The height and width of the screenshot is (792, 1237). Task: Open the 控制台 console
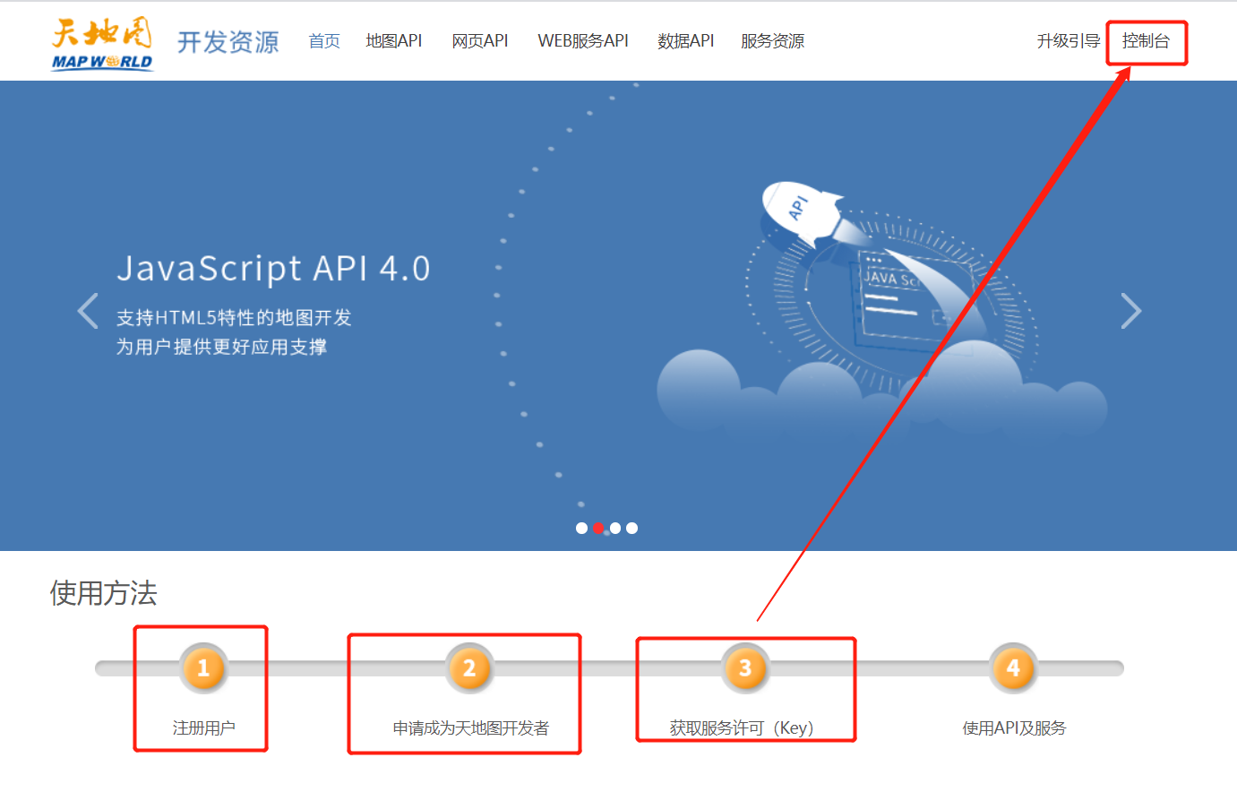(x=1147, y=40)
